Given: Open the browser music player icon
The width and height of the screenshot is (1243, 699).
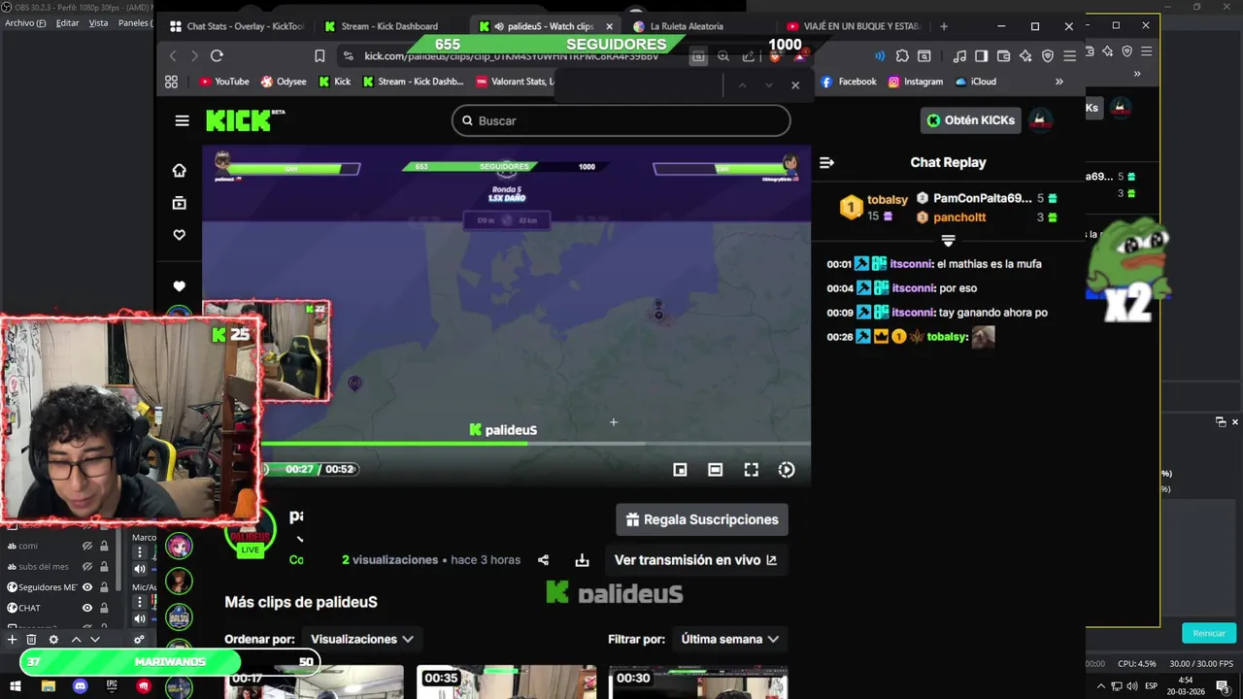Looking at the screenshot, I should [959, 56].
